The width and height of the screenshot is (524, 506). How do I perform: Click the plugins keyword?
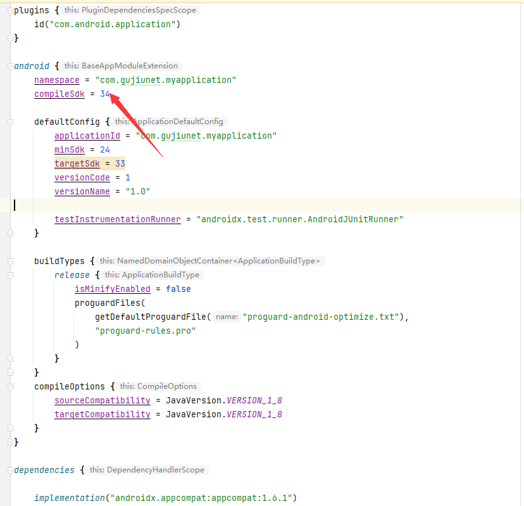(x=32, y=10)
